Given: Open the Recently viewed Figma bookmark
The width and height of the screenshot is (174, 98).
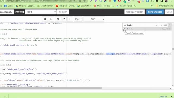Looking at the screenshot, I should click(126, 6).
